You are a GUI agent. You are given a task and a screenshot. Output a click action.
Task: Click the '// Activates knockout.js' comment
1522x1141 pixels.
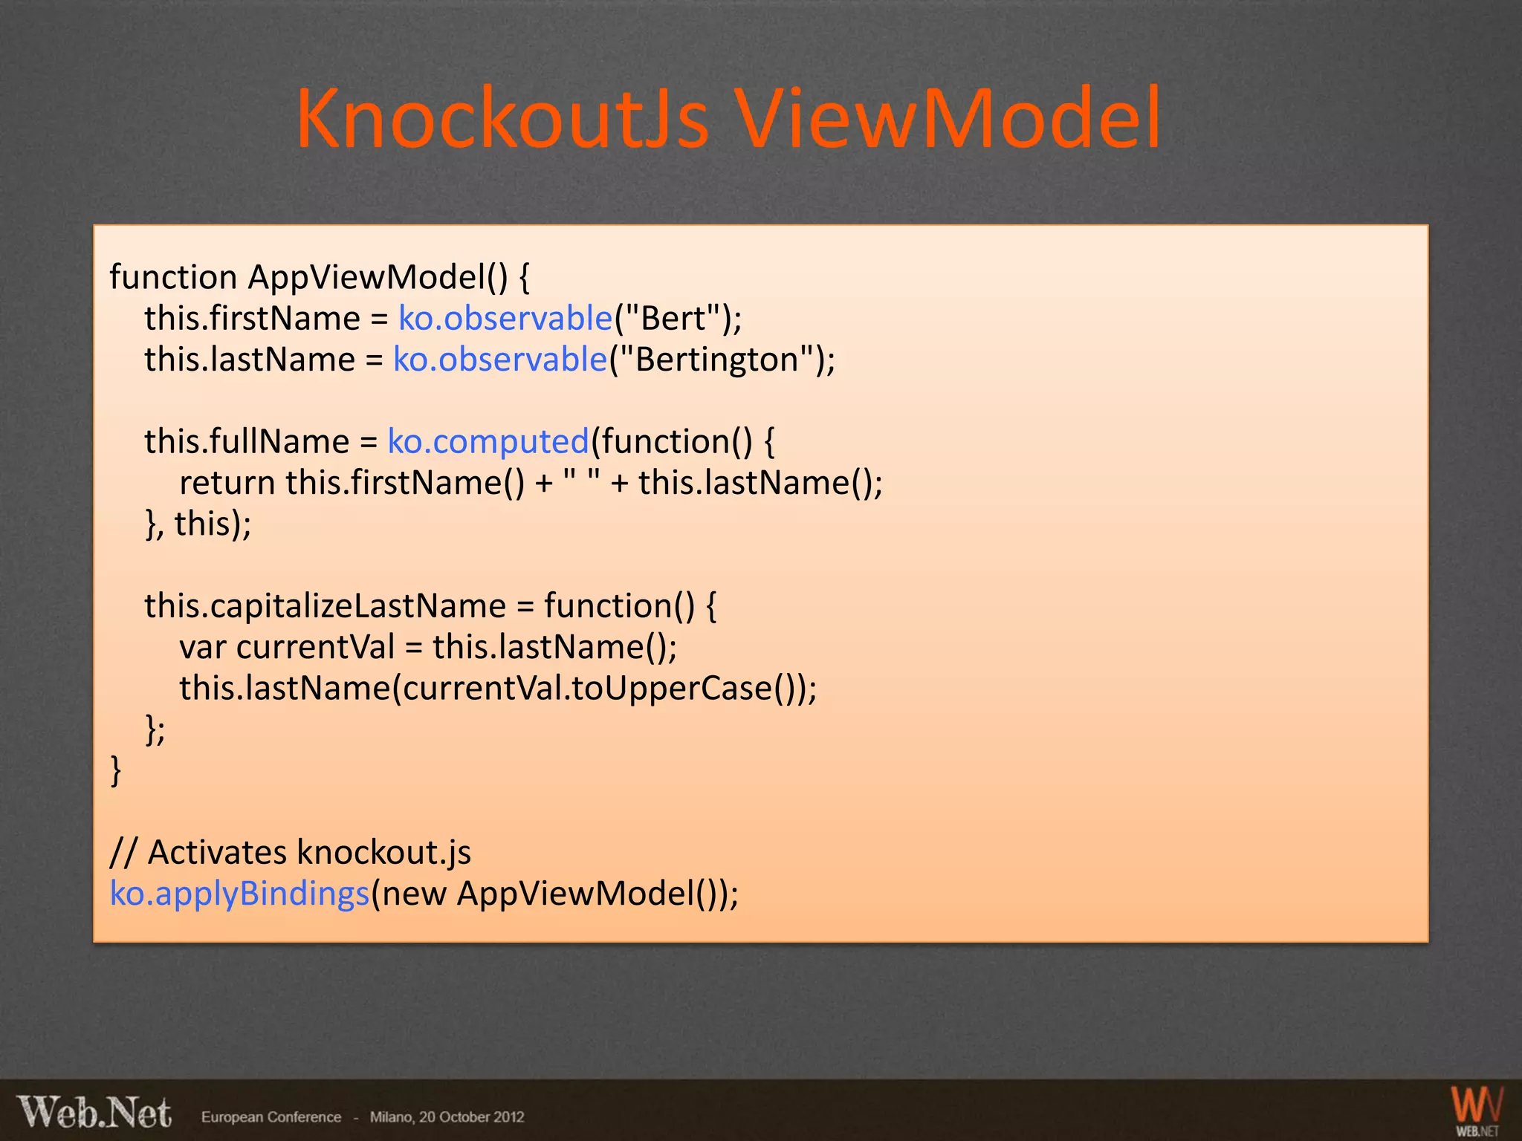pos(291,852)
